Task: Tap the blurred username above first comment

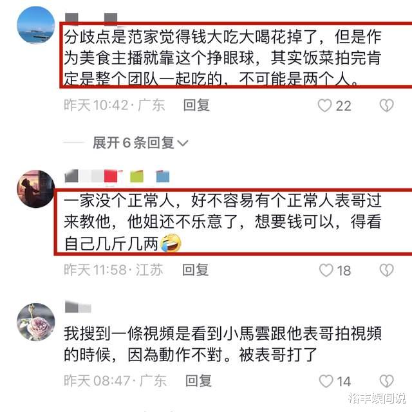Action: point(91,19)
